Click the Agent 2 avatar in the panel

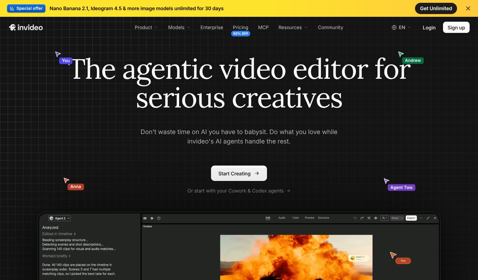(x=51, y=218)
